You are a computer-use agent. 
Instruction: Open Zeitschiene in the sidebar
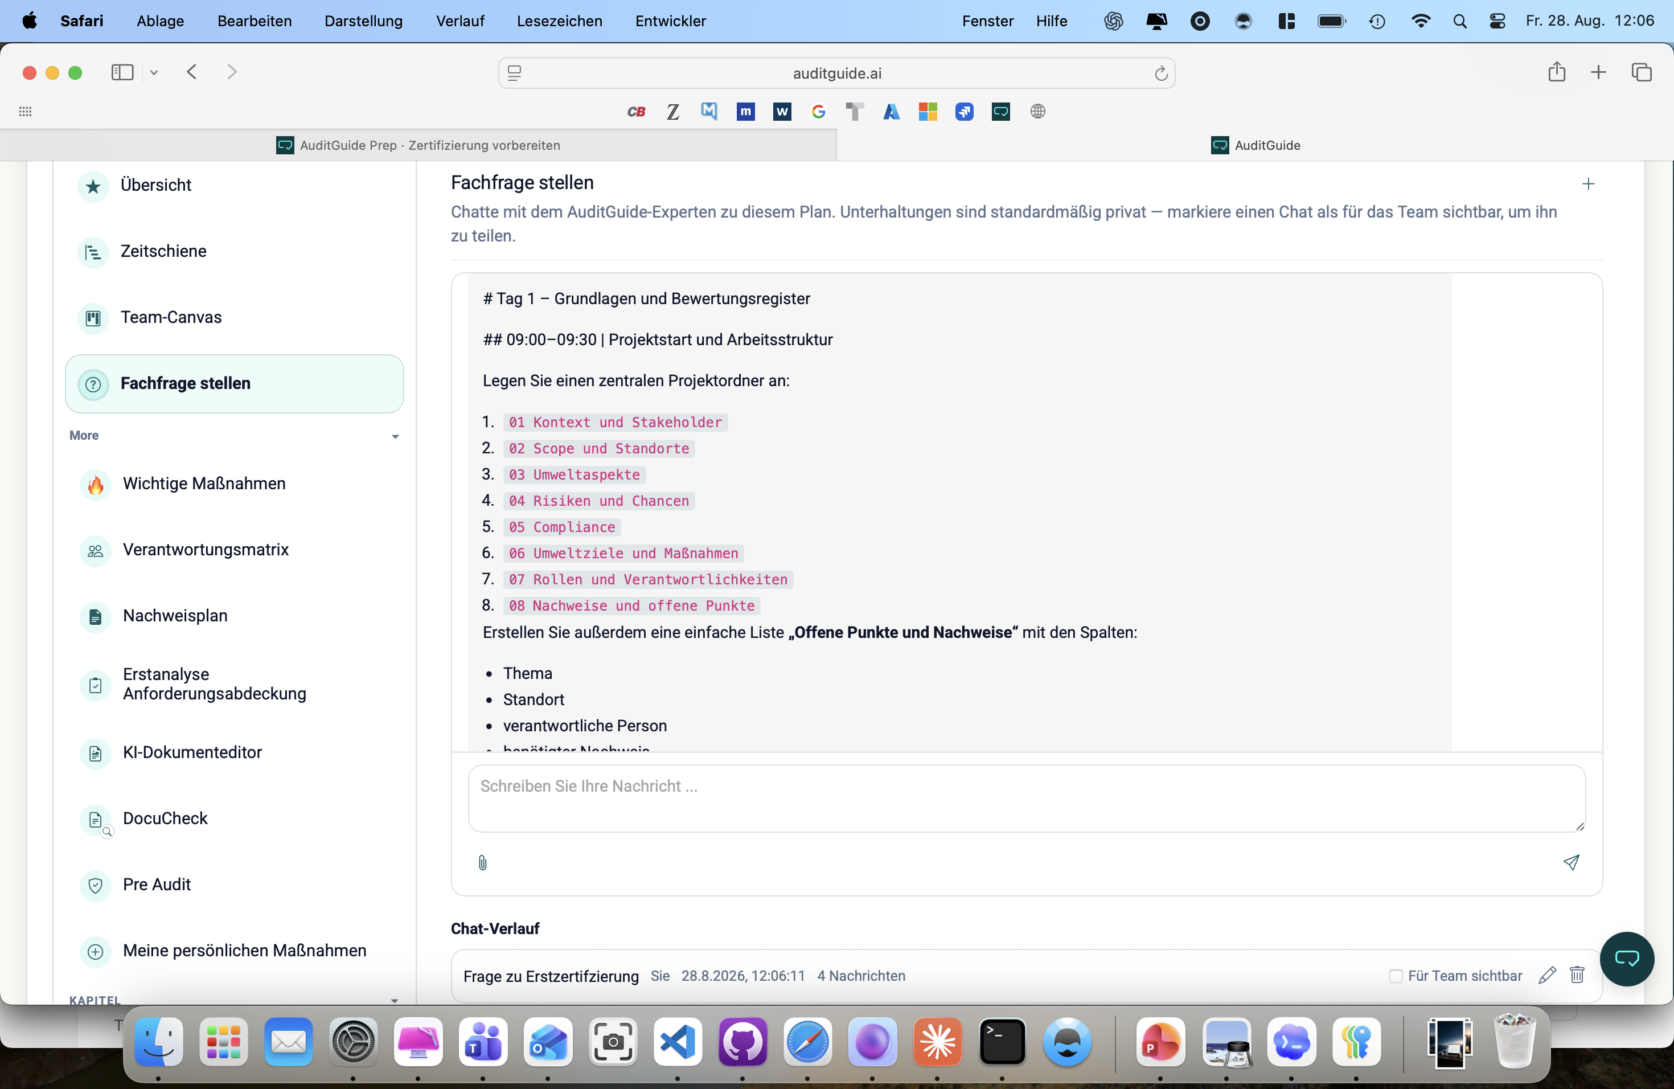pos(163,251)
